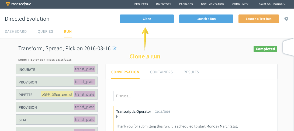Click the Completed status badge
The image size is (294, 131).
click(x=265, y=49)
